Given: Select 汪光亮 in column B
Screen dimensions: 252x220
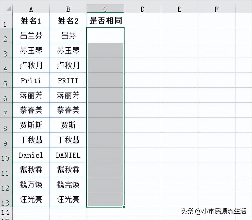Looking at the screenshot, I should [68, 199].
